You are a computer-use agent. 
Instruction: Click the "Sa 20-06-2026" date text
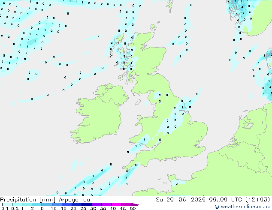181,200
